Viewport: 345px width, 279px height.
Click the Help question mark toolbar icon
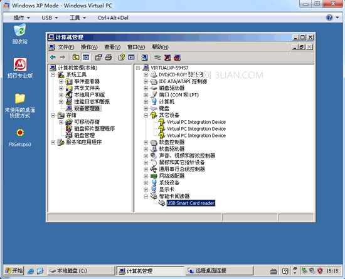pyautogui.click(x=121, y=58)
